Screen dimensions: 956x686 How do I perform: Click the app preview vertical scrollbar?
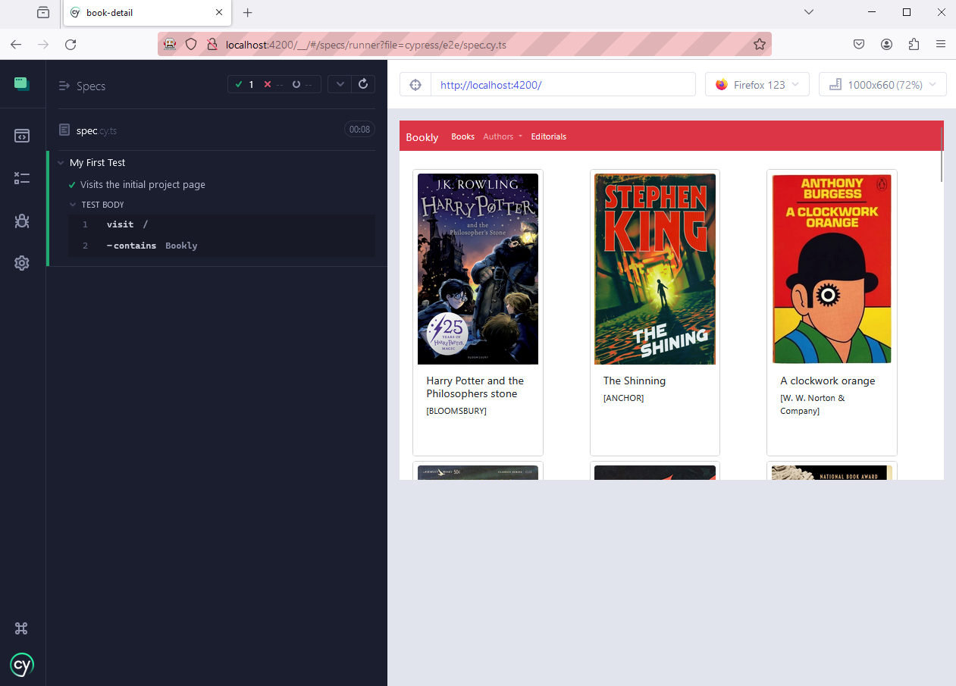[942, 155]
